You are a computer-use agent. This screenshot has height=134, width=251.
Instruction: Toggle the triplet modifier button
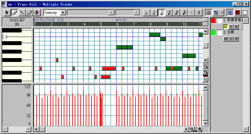point(199,13)
